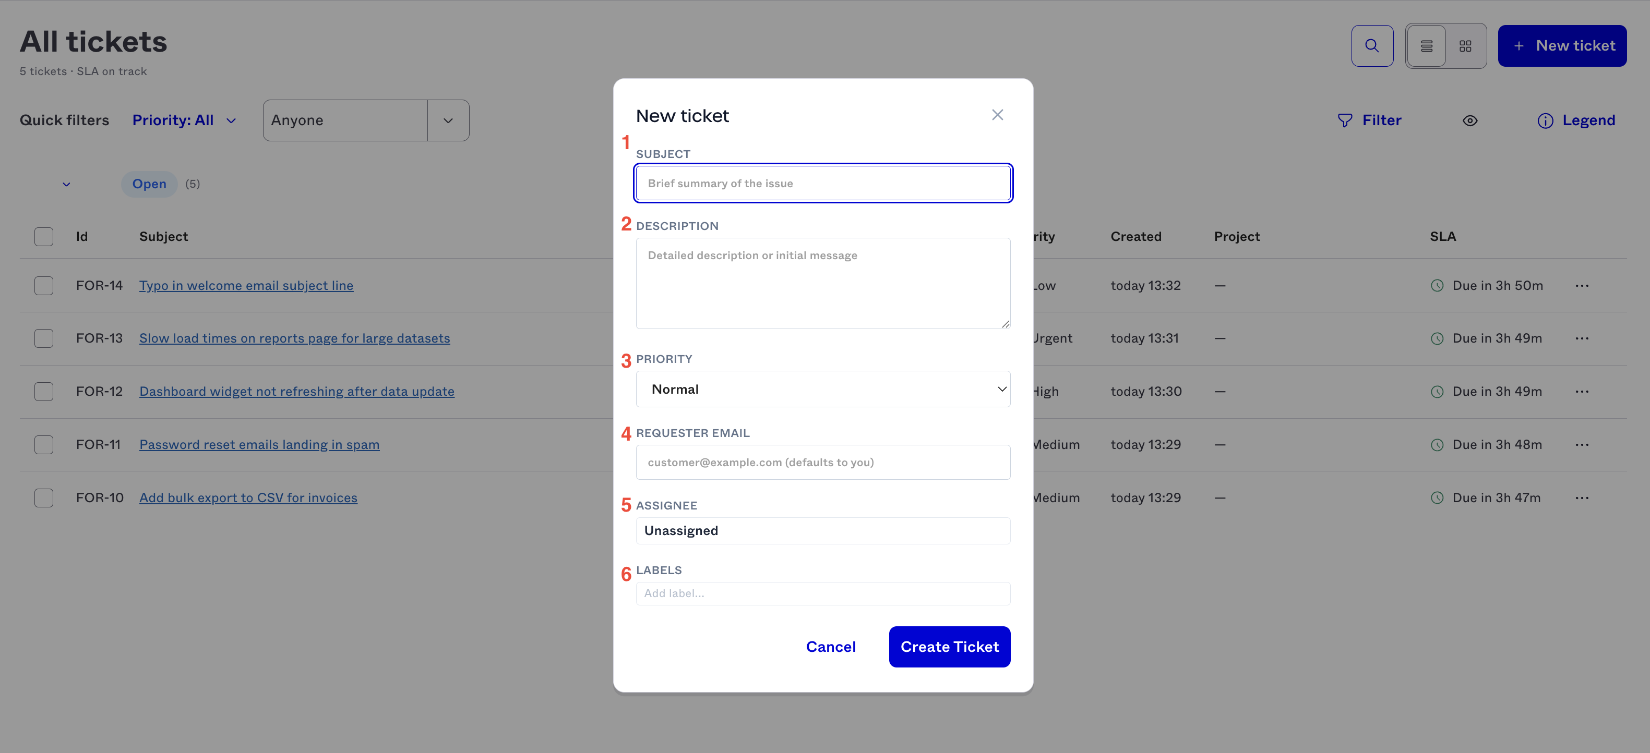
Task: Expand the Priority: All quick filter
Action: pos(185,120)
